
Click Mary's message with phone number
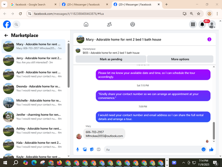click(x=104, y=134)
